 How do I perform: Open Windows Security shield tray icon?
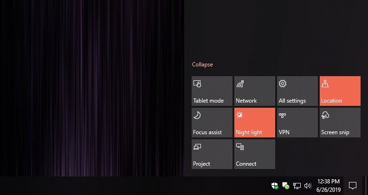[x=275, y=186]
